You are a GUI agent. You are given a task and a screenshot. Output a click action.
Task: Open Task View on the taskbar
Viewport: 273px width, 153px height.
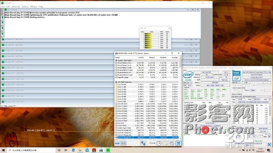tap(66, 150)
